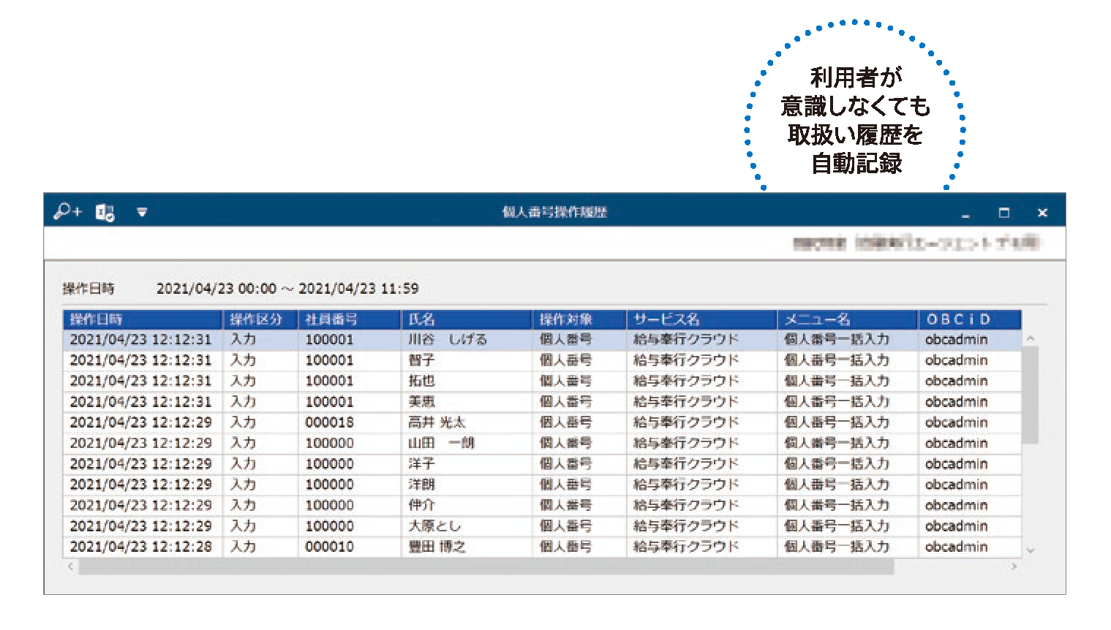This screenshot has height=630, width=1111.
Task: Click the サービス名 column header
Action: click(x=701, y=319)
